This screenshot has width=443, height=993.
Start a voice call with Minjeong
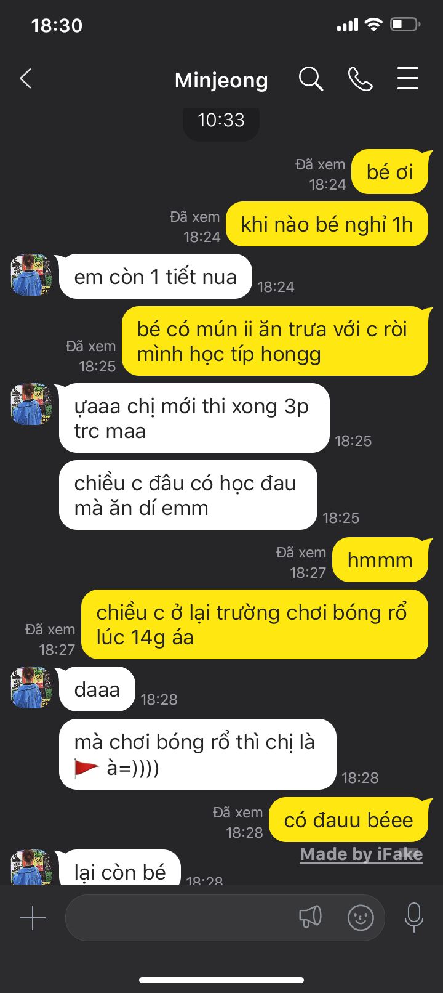pyautogui.click(x=360, y=79)
